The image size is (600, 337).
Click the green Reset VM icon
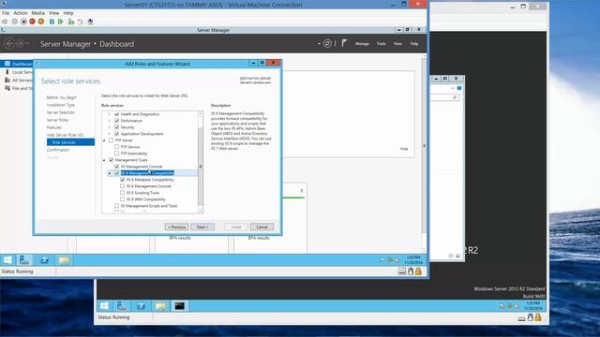click(x=60, y=22)
